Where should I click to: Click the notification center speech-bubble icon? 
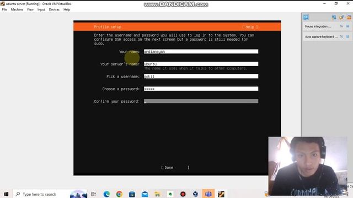[306, 17]
